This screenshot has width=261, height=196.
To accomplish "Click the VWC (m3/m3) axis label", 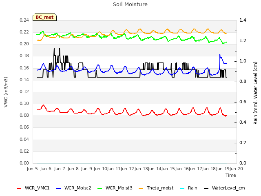I will pos(6,92).
